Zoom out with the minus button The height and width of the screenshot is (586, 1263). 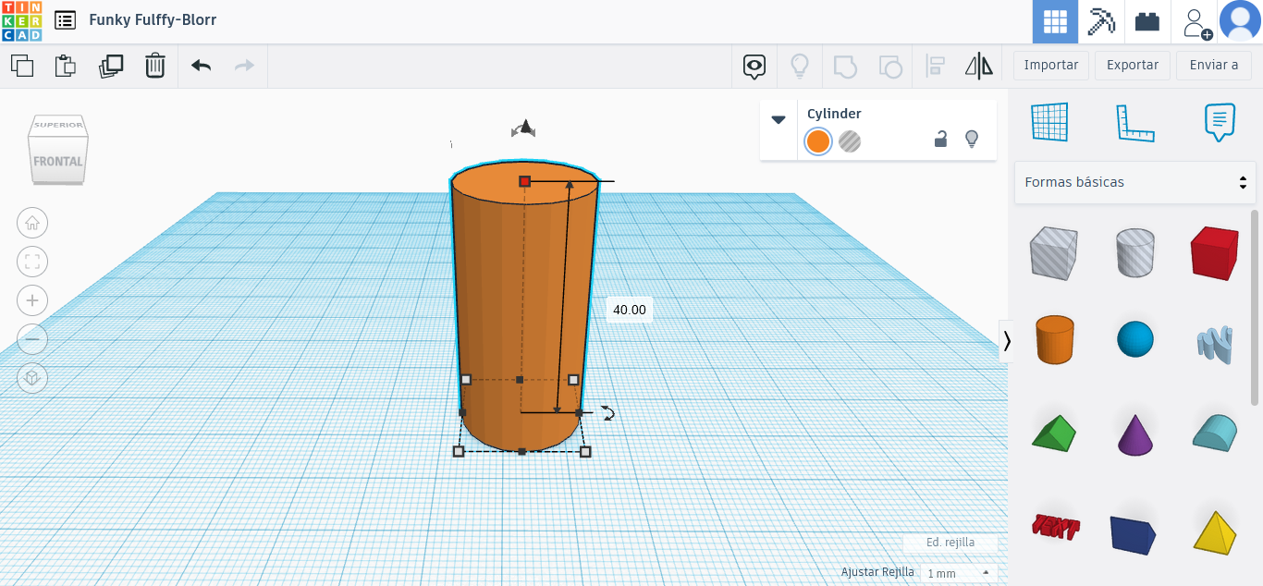tap(32, 339)
